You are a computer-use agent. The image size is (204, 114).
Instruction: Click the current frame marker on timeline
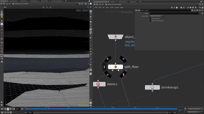47,108
